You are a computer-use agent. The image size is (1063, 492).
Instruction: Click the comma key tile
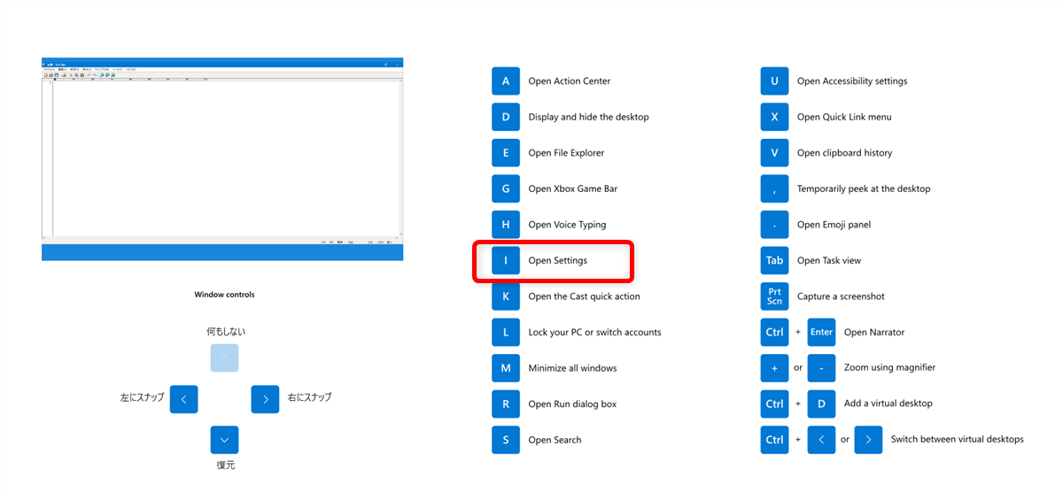coord(774,188)
